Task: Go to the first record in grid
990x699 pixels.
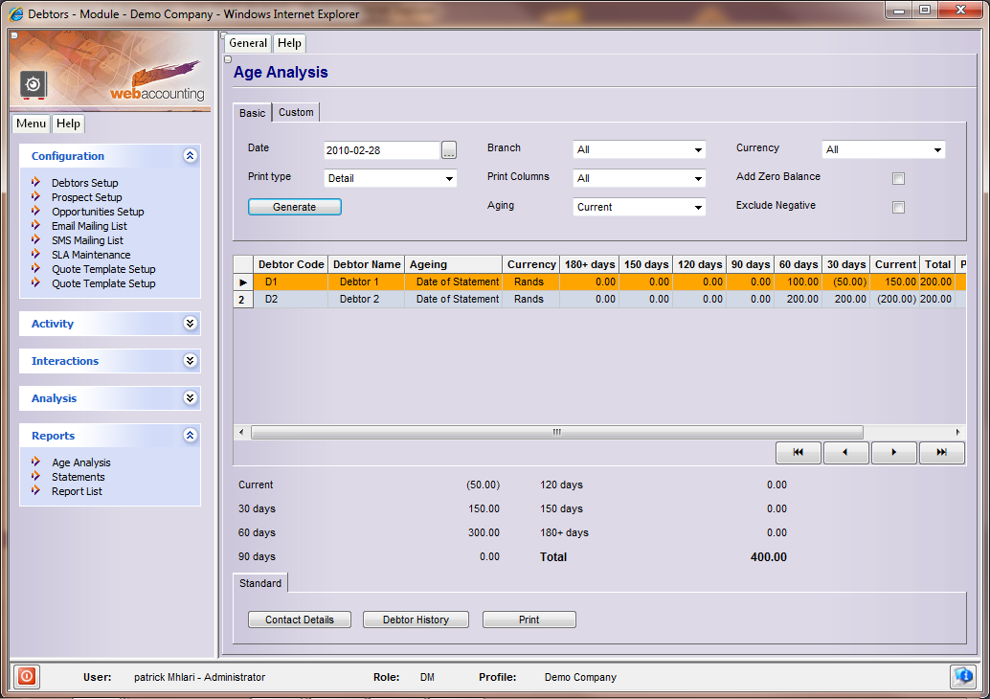Action: pos(798,453)
